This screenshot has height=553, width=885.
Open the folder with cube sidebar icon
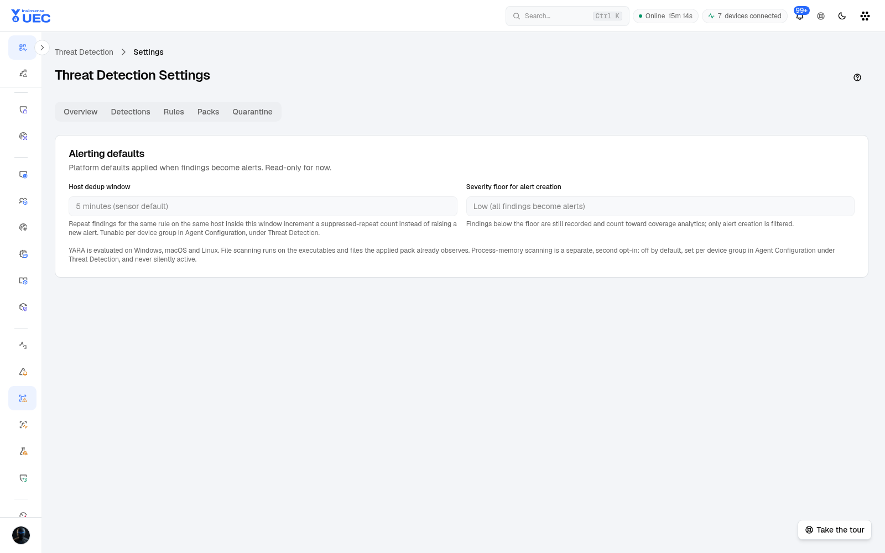pos(23,280)
